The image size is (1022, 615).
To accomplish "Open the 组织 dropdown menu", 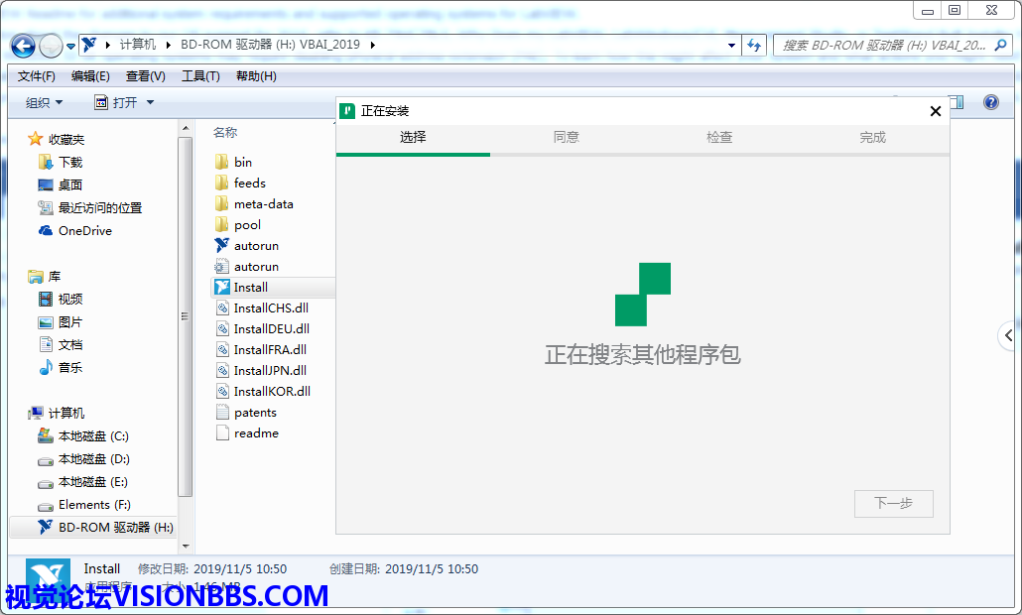I will point(44,103).
